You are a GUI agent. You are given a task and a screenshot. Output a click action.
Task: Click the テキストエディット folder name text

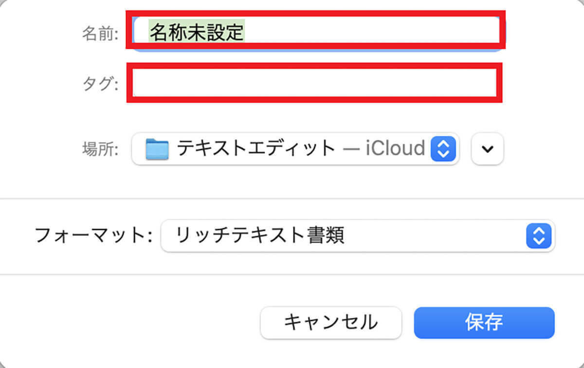(256, 148)
